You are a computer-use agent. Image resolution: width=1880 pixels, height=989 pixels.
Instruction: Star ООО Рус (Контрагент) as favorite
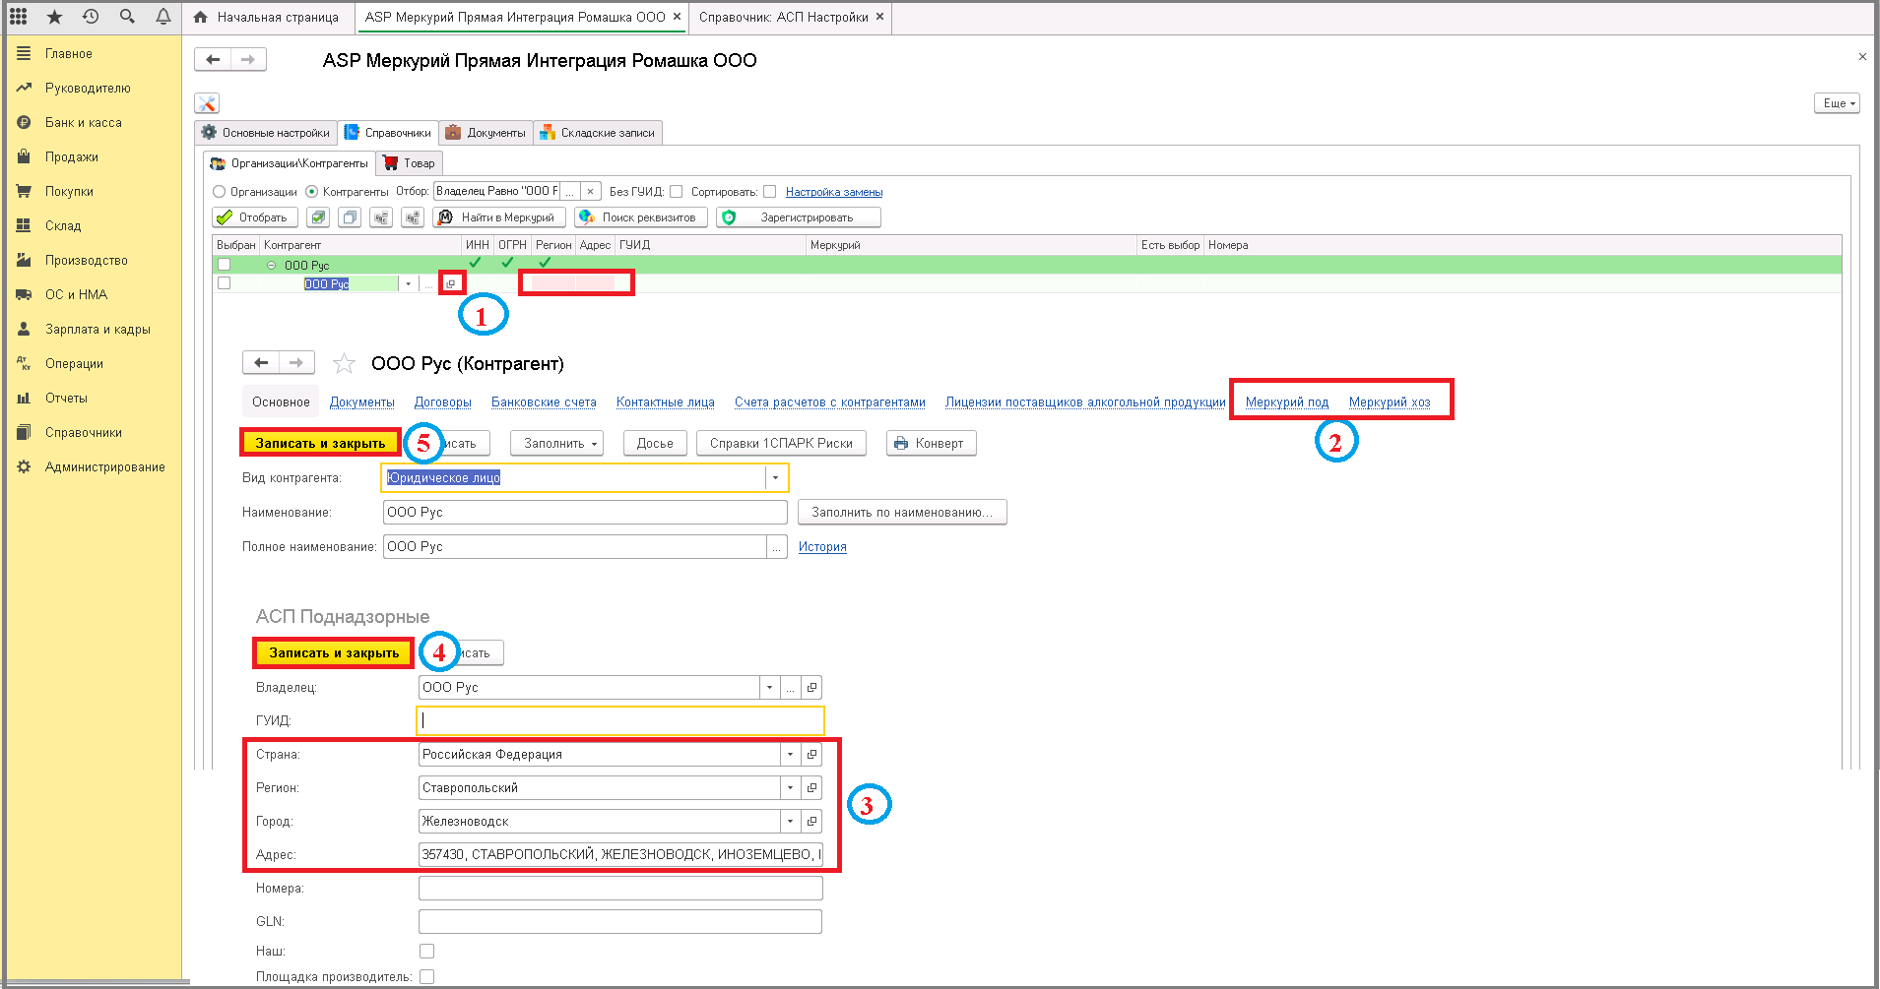click(x=344, y=364)
